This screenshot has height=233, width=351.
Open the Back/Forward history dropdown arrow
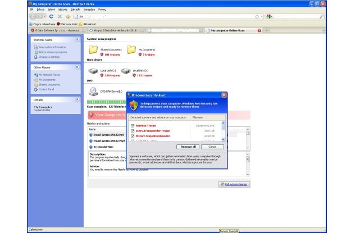click(x=45, y=17)
